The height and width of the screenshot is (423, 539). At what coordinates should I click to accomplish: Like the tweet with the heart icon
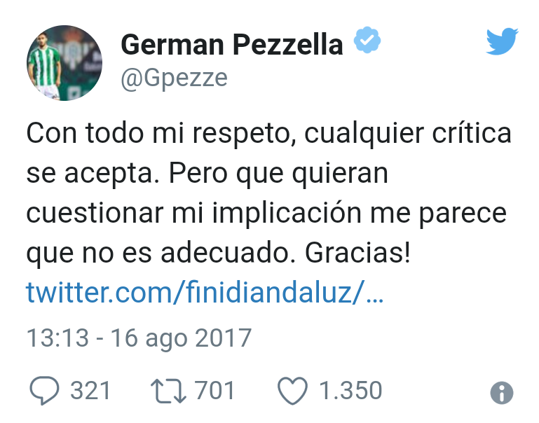292,390
